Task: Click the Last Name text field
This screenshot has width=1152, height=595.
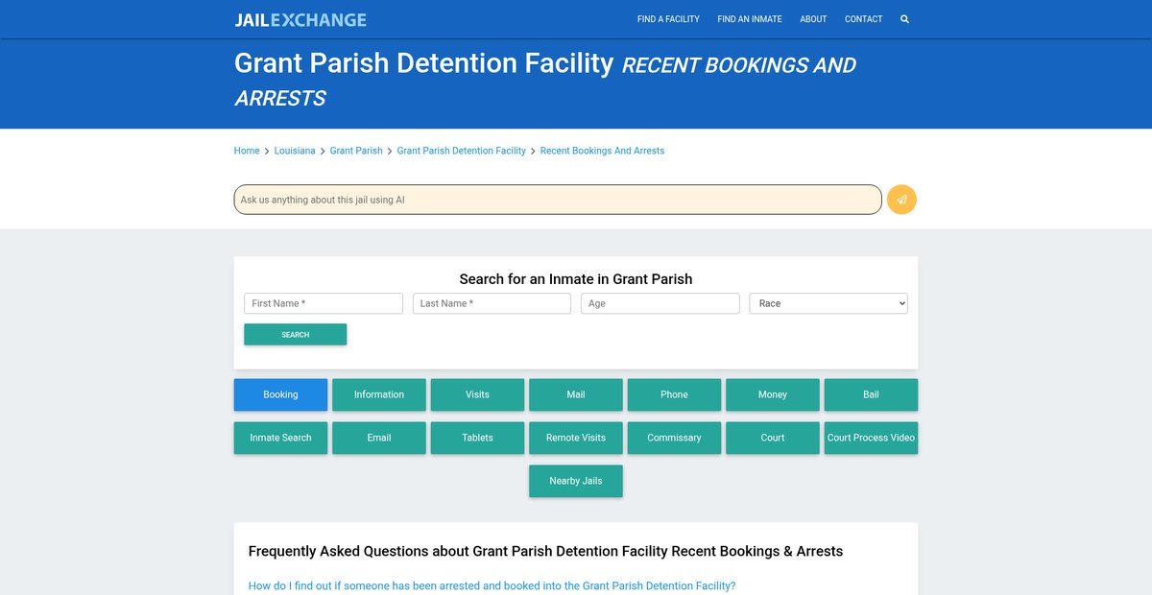Action: tap(492, 303)
